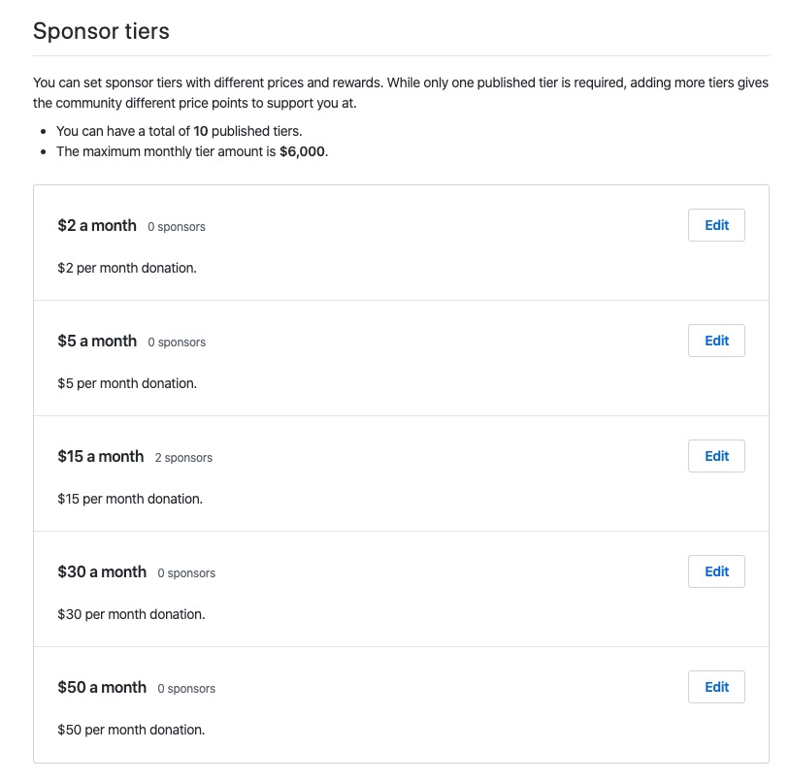This screenshot has width=790, height=782.
Task: Click the 0 sponsors label on the $30 tier
Action: pos(186,572)
